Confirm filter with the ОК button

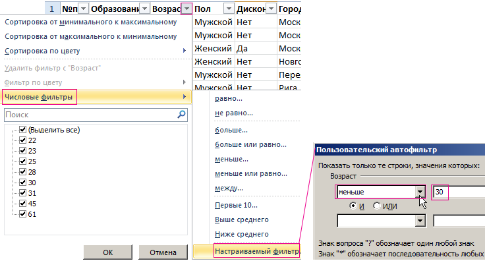click(x=107, y=252)
